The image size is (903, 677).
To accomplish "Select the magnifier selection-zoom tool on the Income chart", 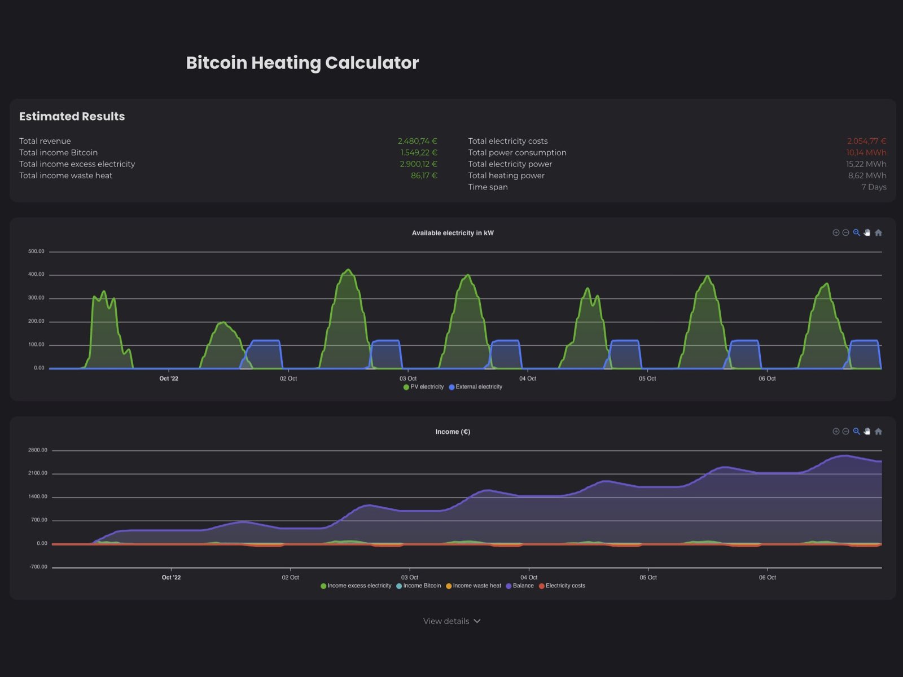I will pyautogui.click(x=857, y=431).
